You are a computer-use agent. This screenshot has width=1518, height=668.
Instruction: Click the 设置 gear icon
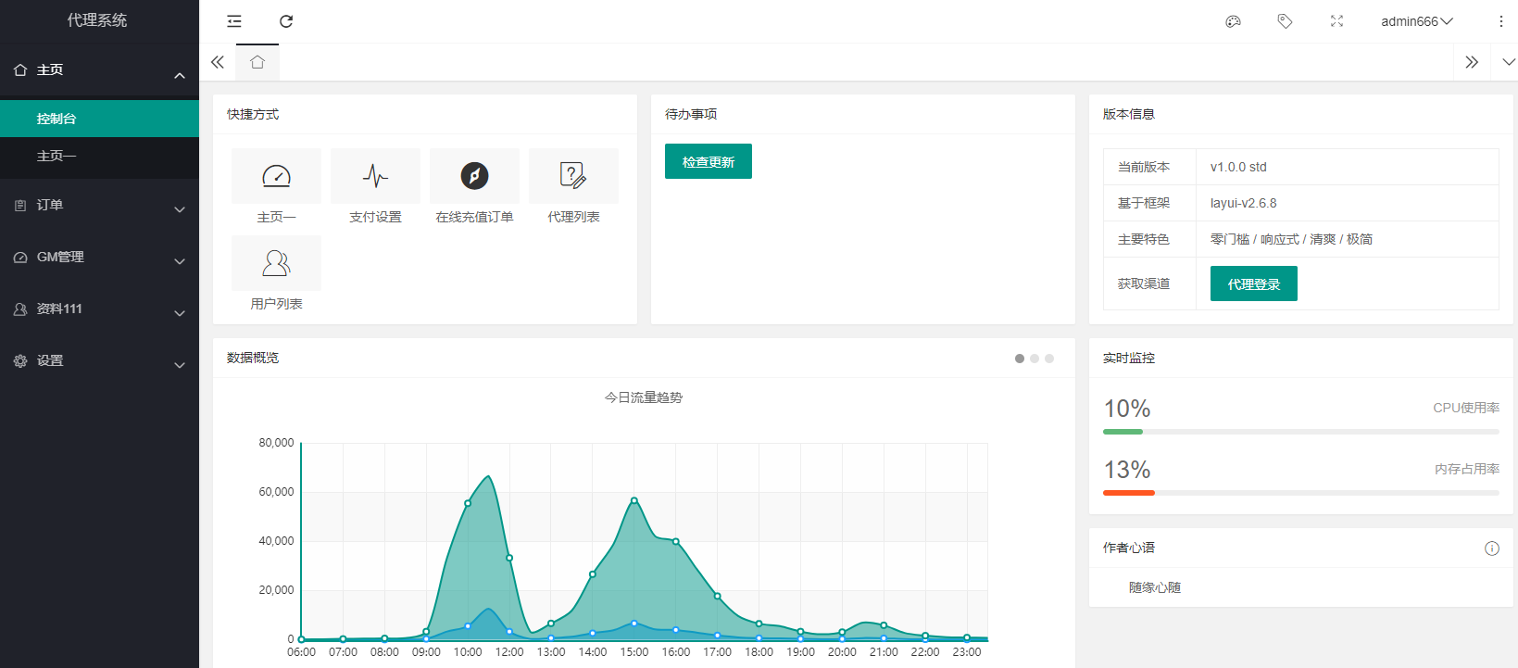tap(20, 361)
